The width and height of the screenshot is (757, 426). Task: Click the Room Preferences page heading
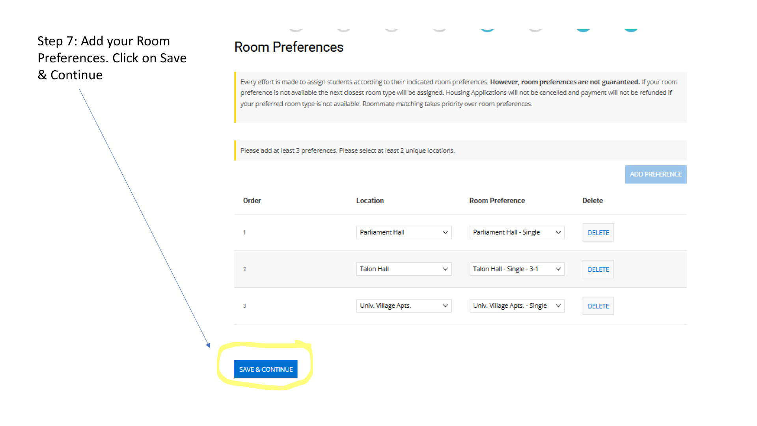(x=289, y=47)
